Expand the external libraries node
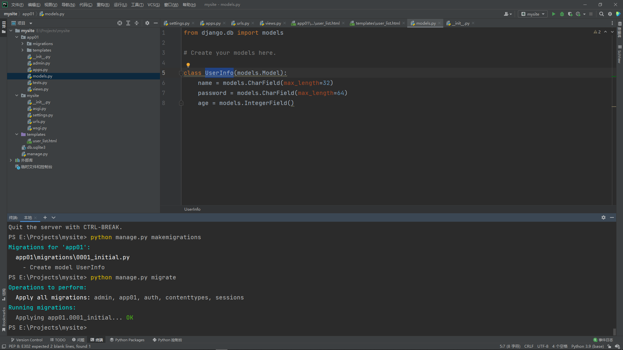The image size is (623, 350). (x=11, y=160)
